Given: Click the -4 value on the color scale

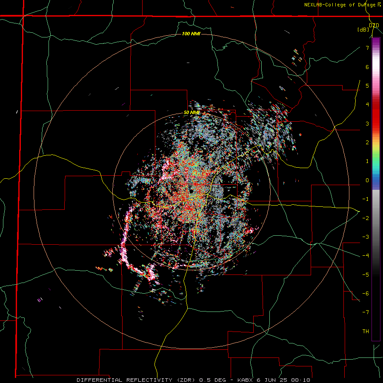Looking at the screenshot, I should tap(366, 256).
